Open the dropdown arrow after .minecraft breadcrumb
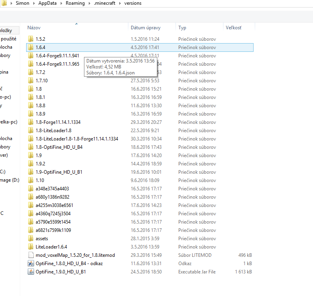Screen dimensions: 313x296 [119, 4]
